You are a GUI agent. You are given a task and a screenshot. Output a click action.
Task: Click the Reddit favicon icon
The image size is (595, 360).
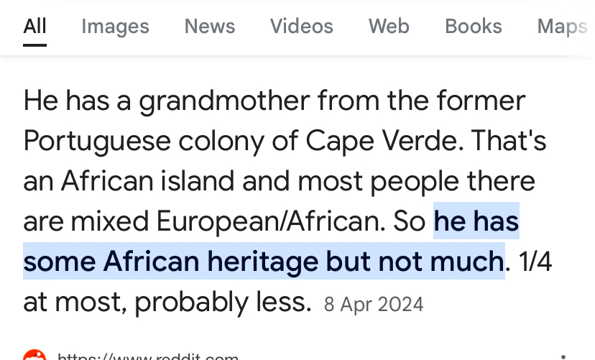[x=34, y=355]
